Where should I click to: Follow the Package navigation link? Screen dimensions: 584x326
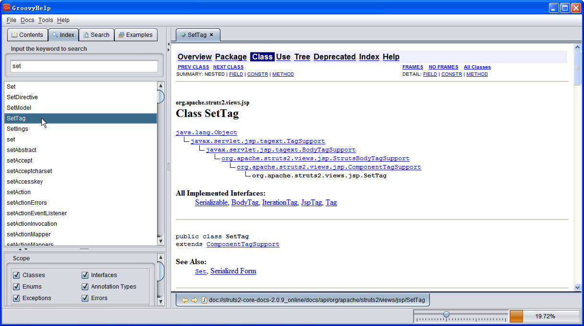tap(231, 57)
